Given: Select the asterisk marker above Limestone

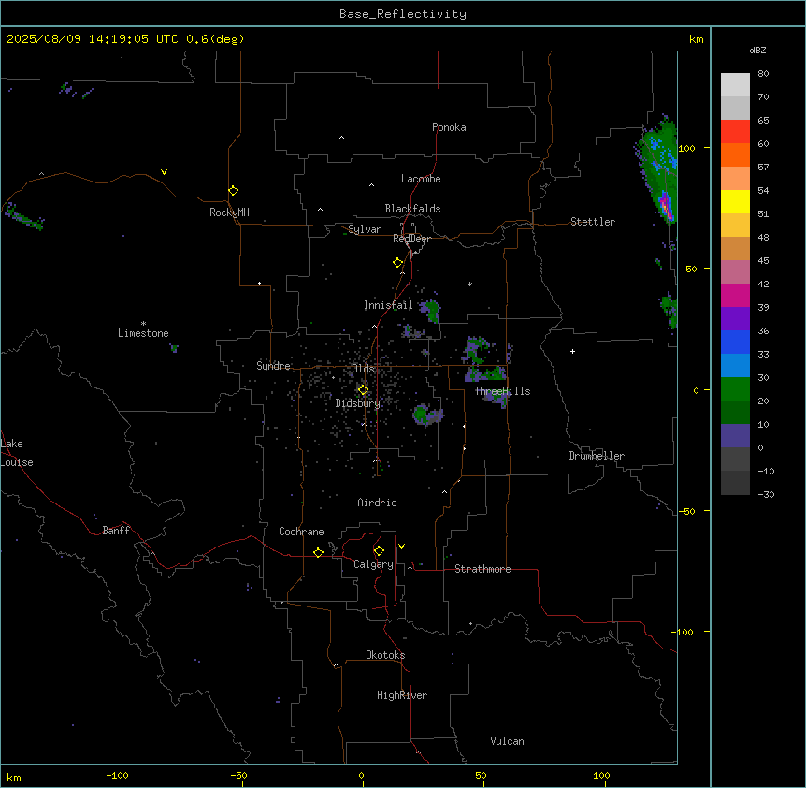Looking at the screenshot, I should (143, 324).
